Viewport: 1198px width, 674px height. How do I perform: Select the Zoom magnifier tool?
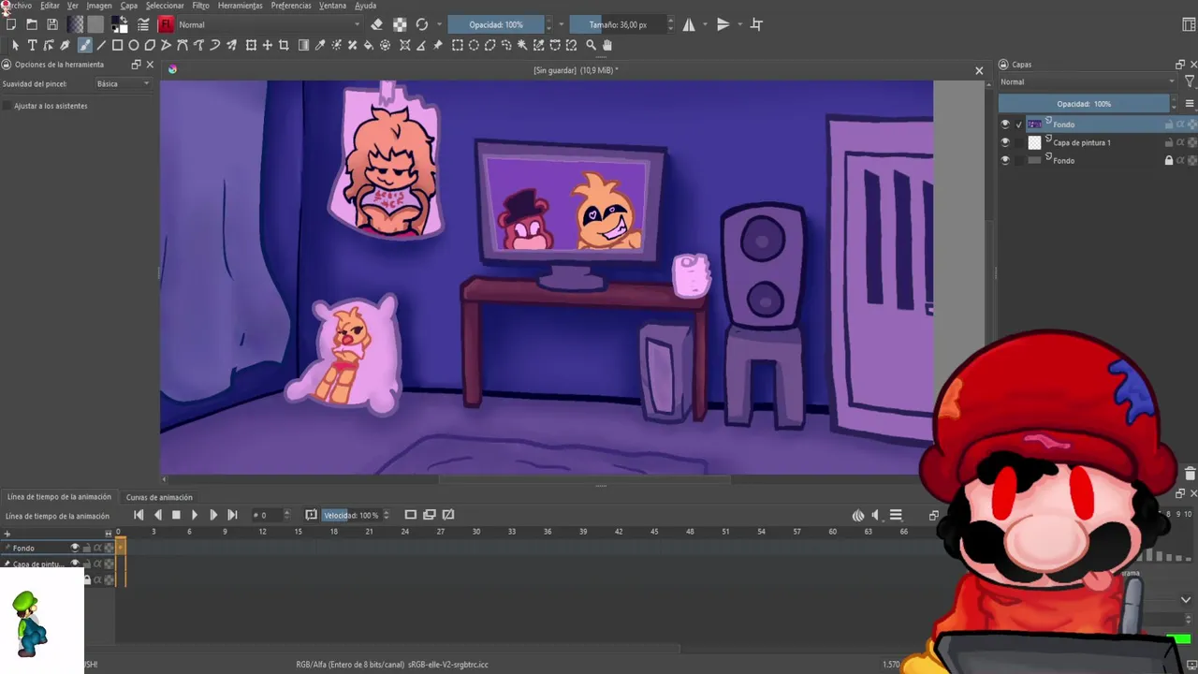click(x=591, y=45)
